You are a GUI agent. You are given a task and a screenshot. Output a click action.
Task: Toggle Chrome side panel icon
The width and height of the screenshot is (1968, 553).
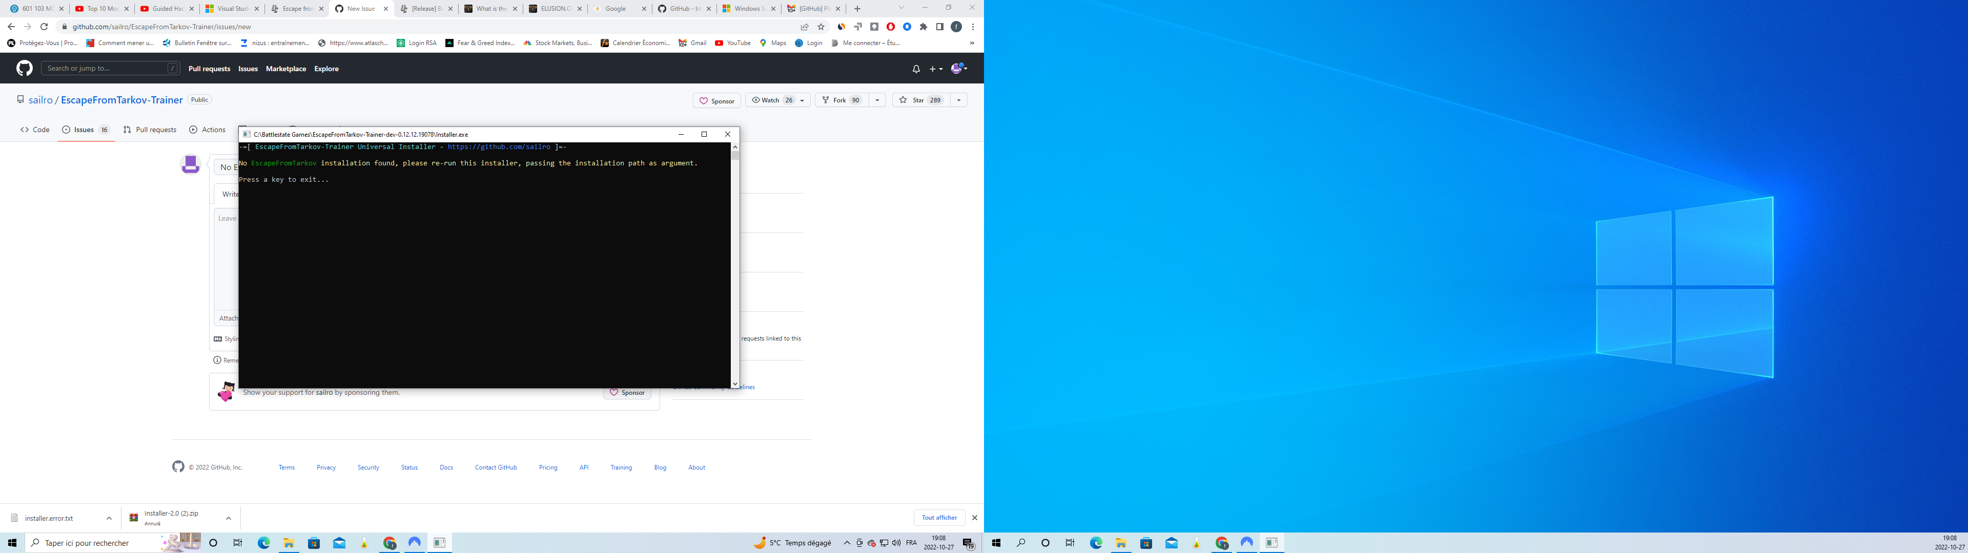[x=940, y=27]
